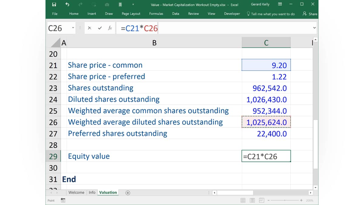Click the Redo arrow in the quick access toolbar
Image resolution: width=364 pixels, height=205 pixels.
coord(80,4)
